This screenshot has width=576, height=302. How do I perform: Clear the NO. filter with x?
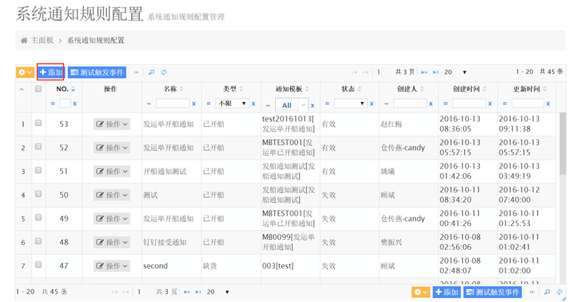(75, 104)
